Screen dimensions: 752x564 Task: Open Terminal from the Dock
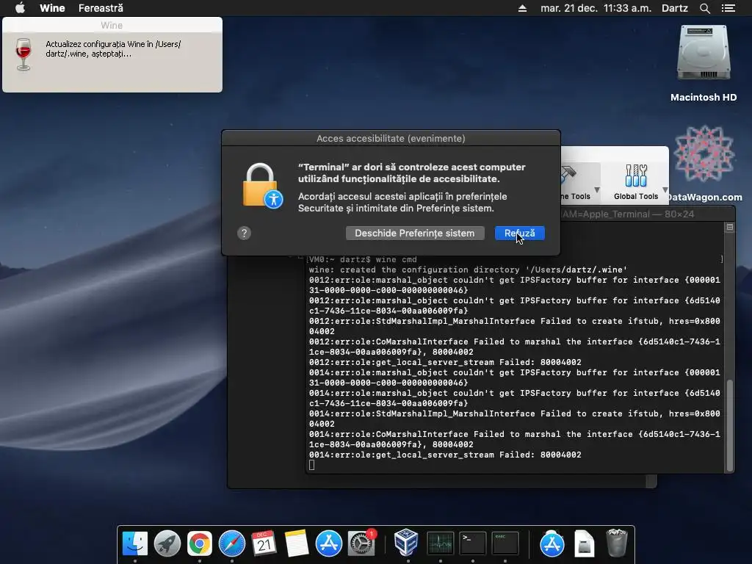472,544
